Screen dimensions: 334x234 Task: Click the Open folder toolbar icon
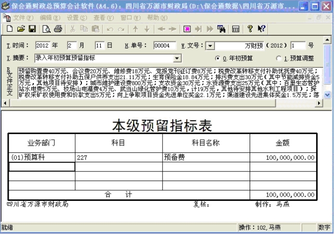[x=21, y=29]
